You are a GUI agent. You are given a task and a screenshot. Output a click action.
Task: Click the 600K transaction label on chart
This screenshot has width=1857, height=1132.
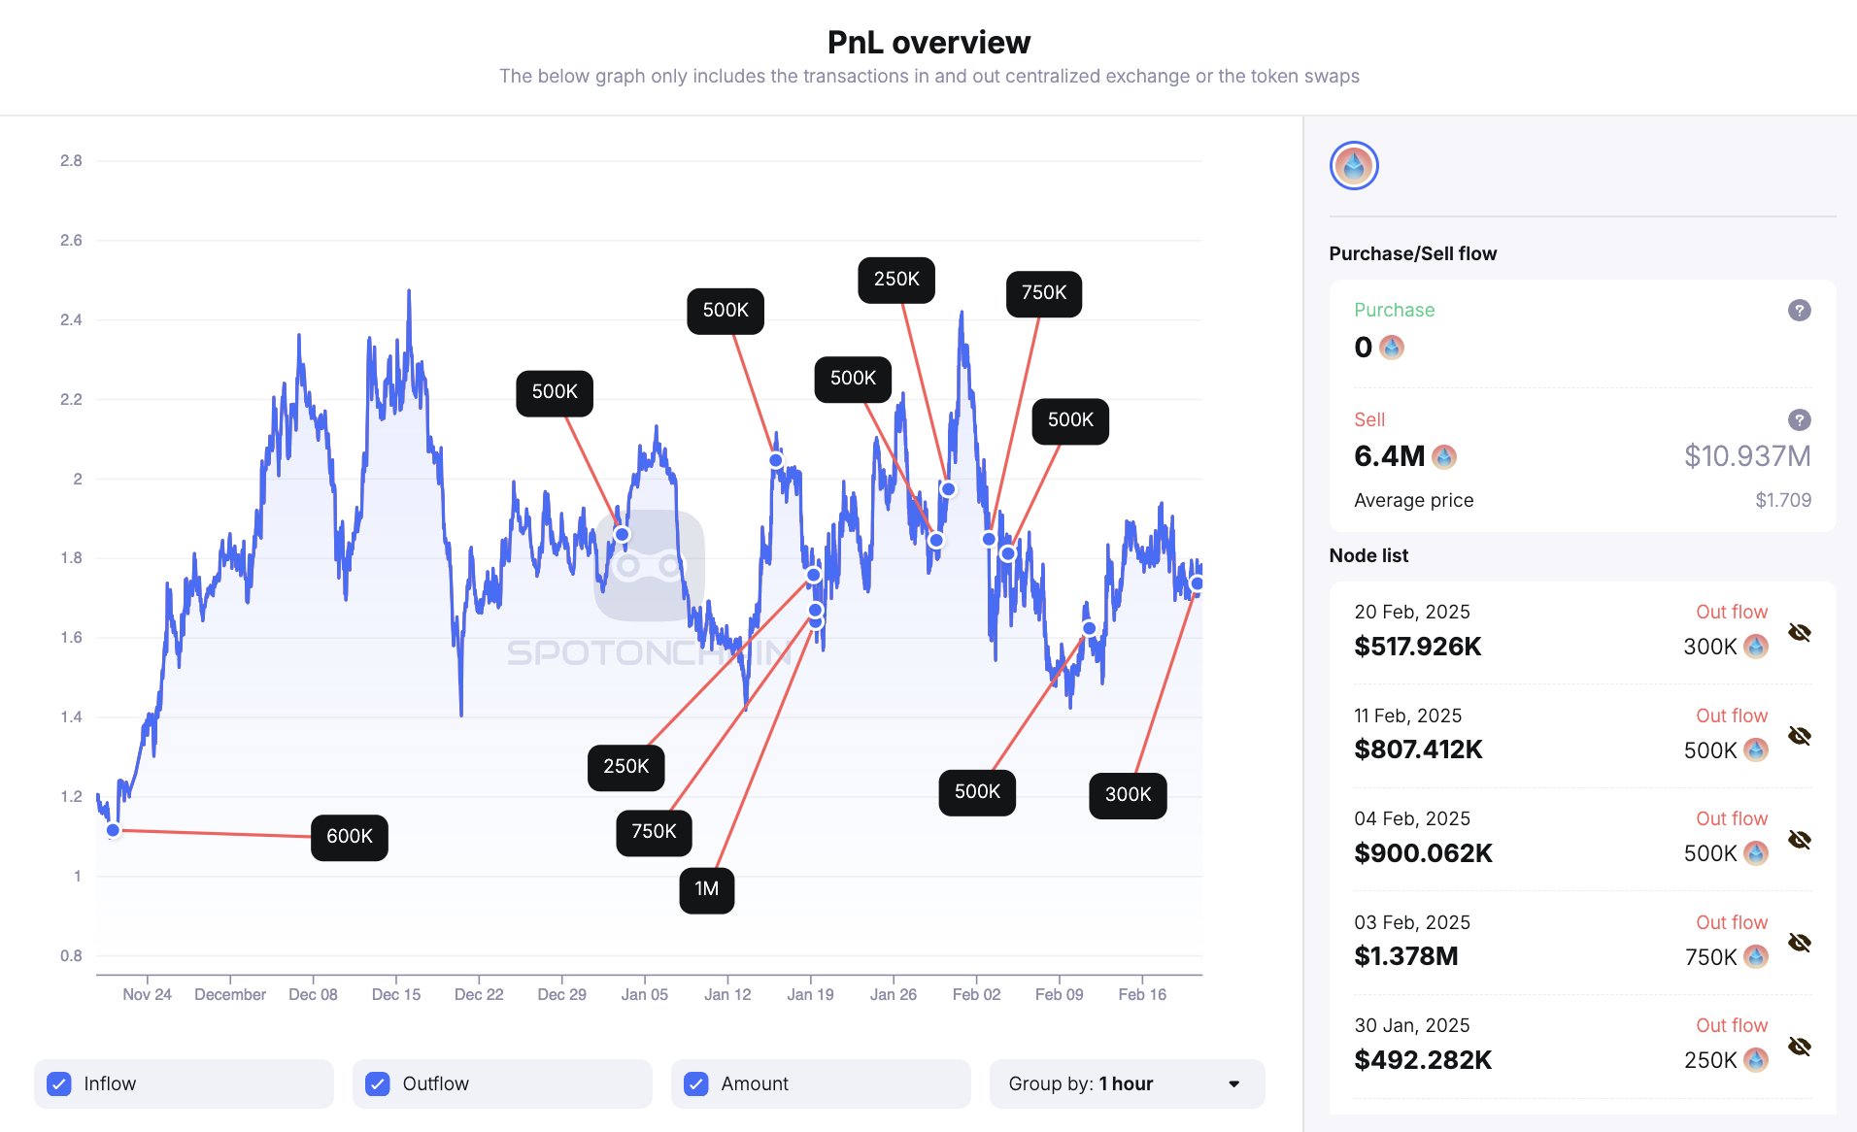tap(350, 837)
